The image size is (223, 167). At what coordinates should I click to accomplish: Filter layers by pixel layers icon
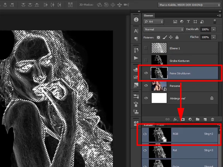tap(175, 22)
